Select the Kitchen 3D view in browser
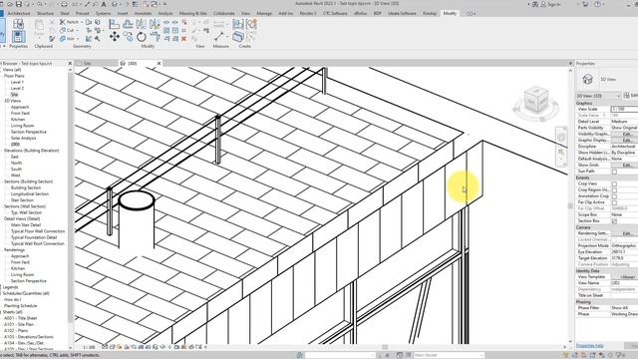The width and height of the screenshot is (638, 359). tap(18, 120)
